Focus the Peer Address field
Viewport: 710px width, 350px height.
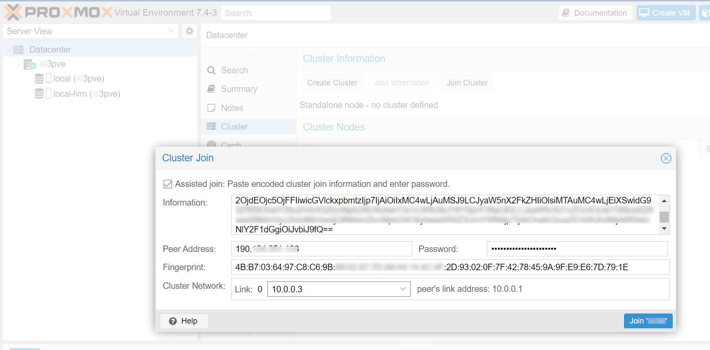322,249
